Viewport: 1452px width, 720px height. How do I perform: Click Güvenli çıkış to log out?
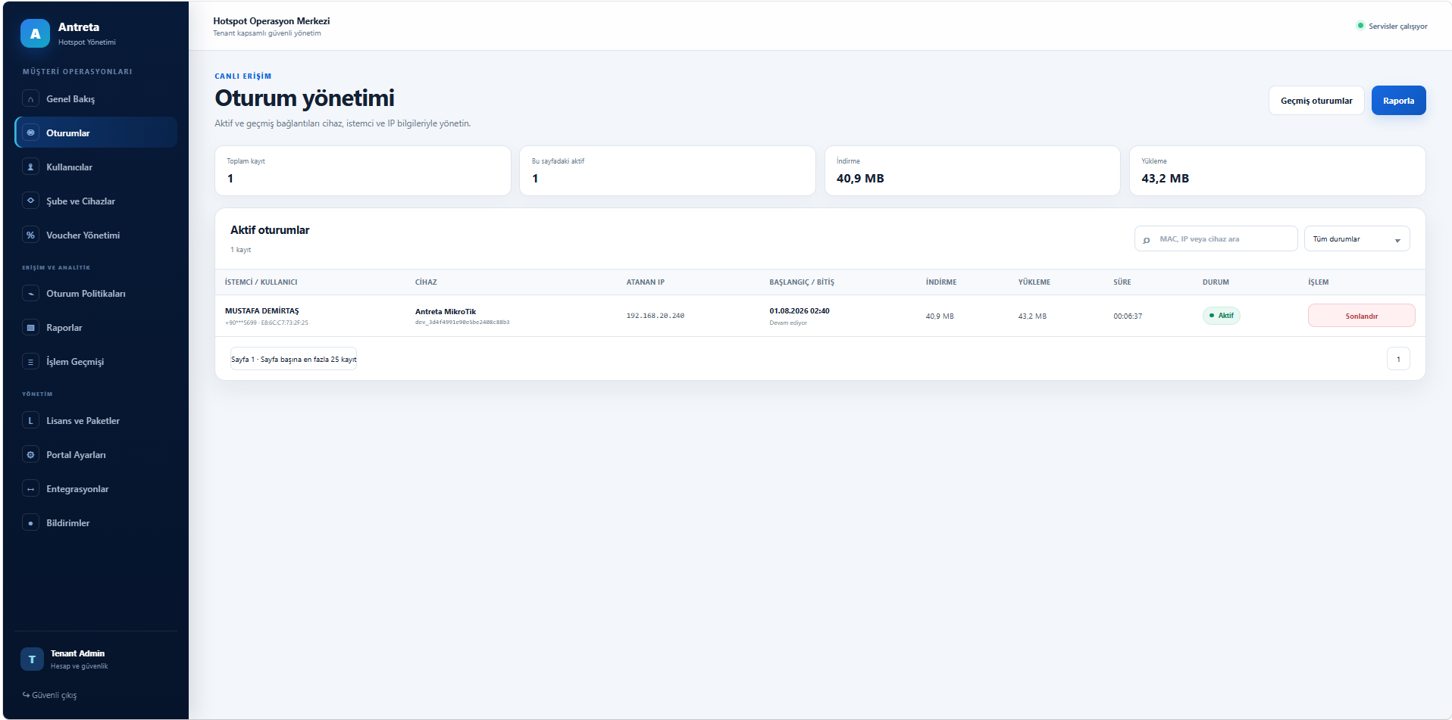pos(50,695)
